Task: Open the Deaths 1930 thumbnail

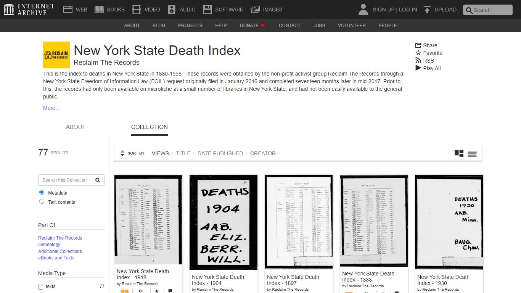Action: tap(449, 222)
